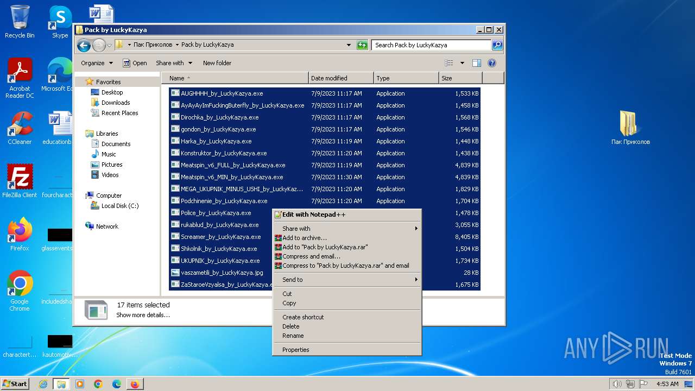This screenshot has width=695, height=391.
Task: Open the view options dropdown arrow
Action: point(462,63)
